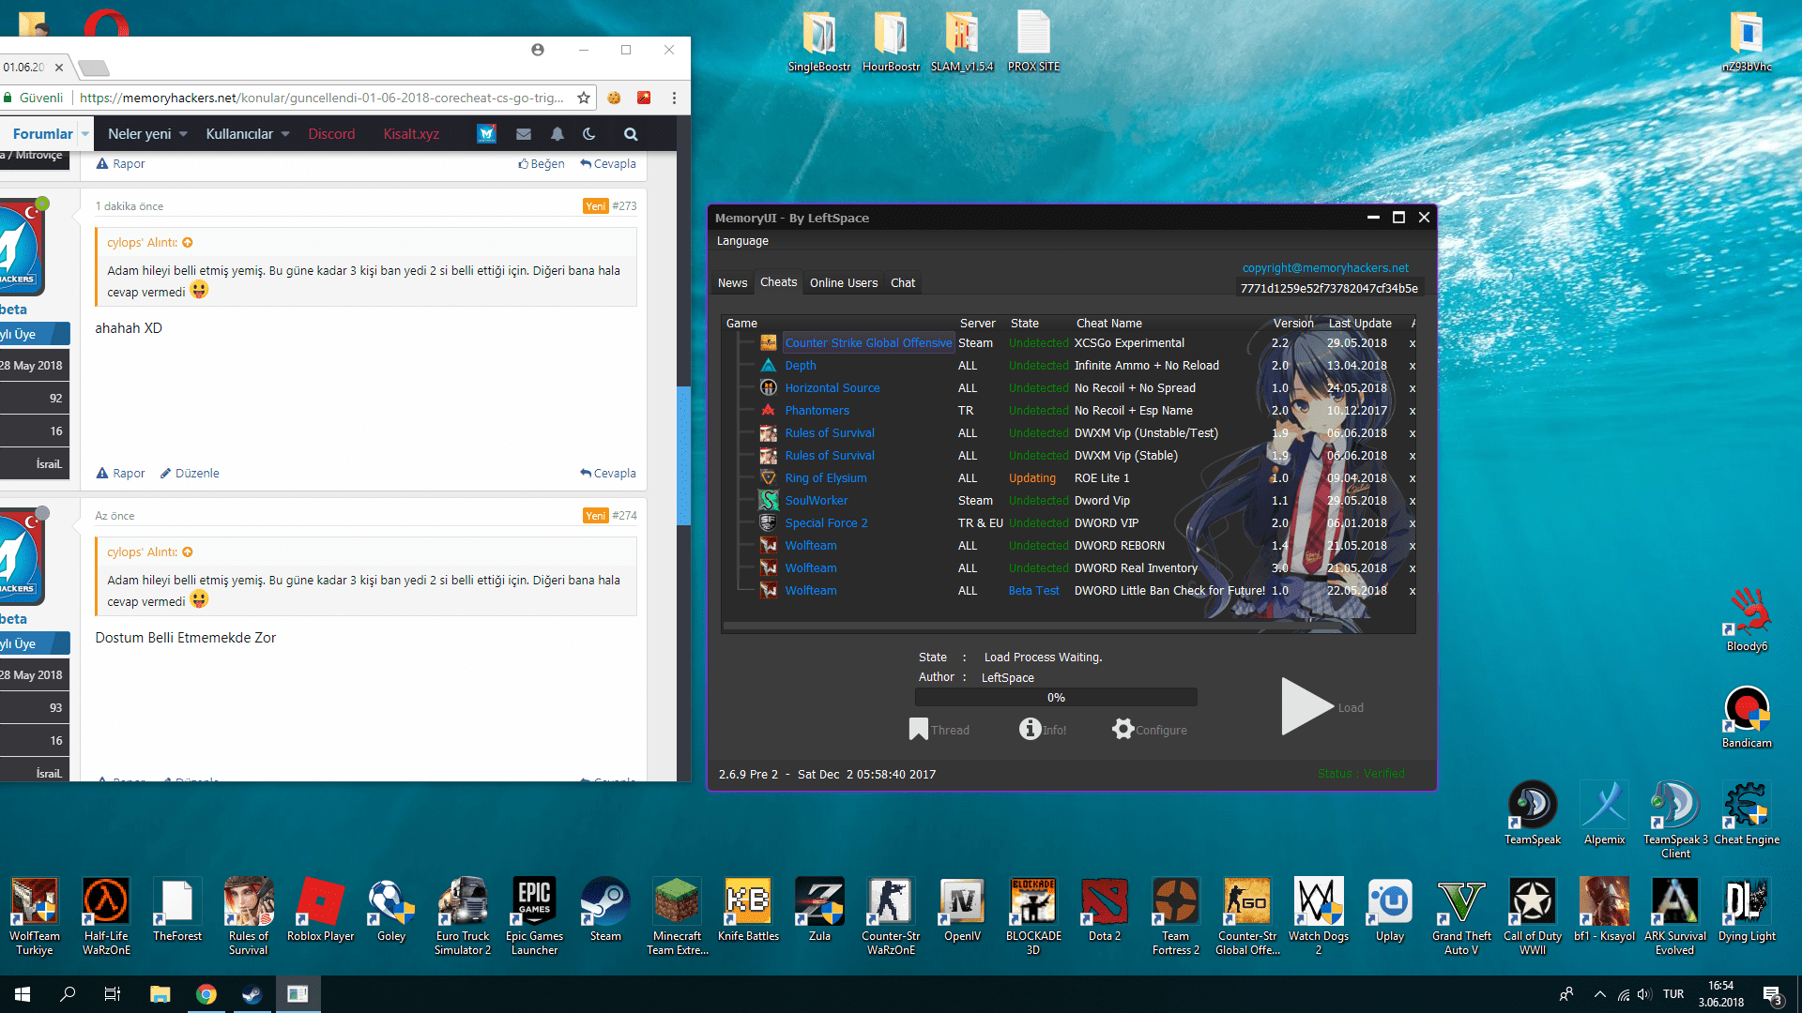Click the cookie extension icon in Chrome
This screenshot has width=1802, height=1013.
(x=614, y=98)
